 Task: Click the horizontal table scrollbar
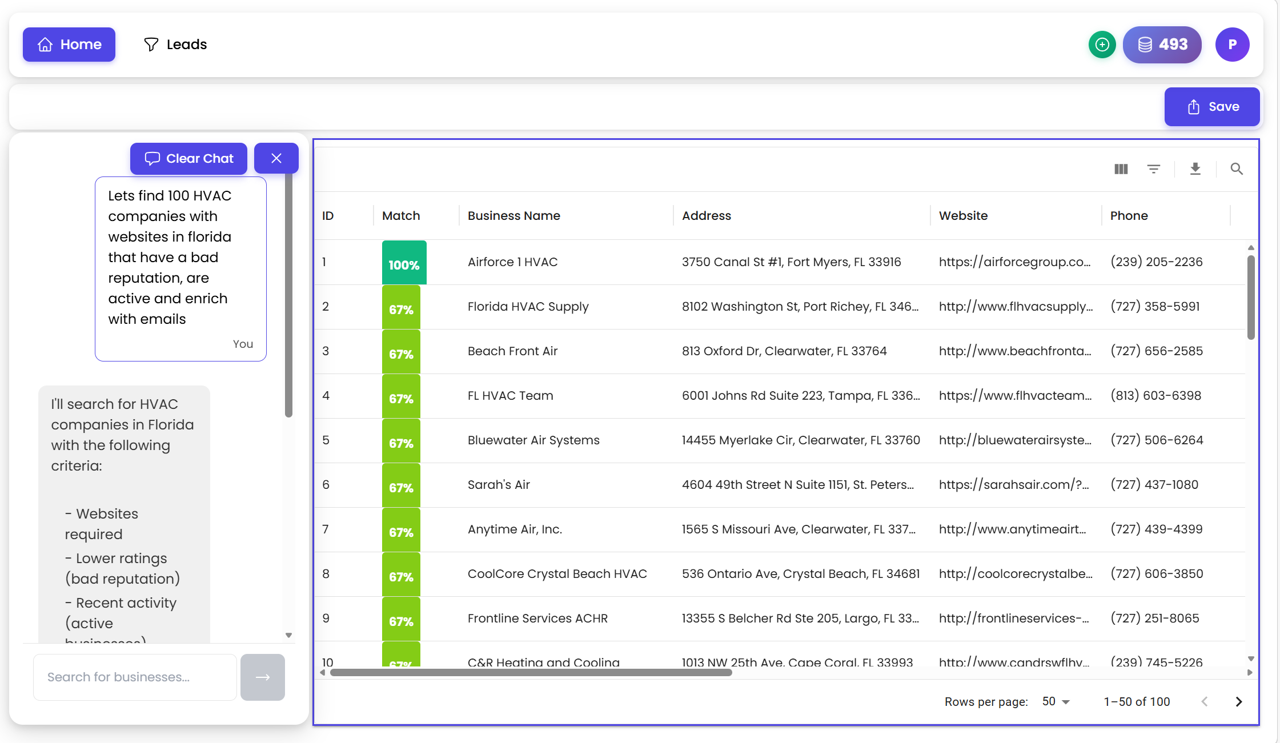(531, 673)
